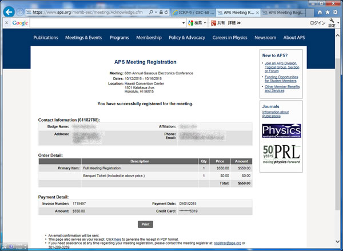Open Google toolbar wrench settings
The width and height of the screenshot is (343, 251).
pos(332,23)
